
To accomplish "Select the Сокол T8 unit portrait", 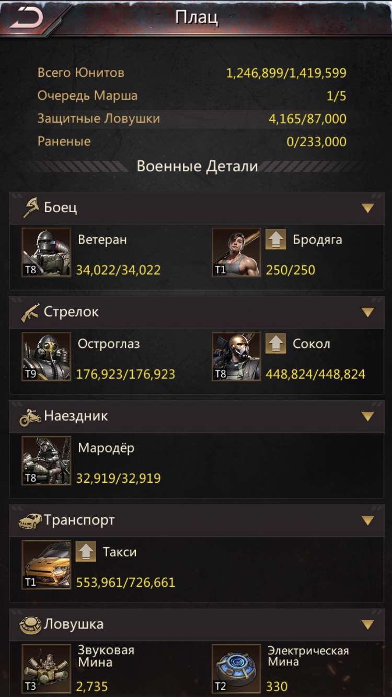I will coord(236,356).
